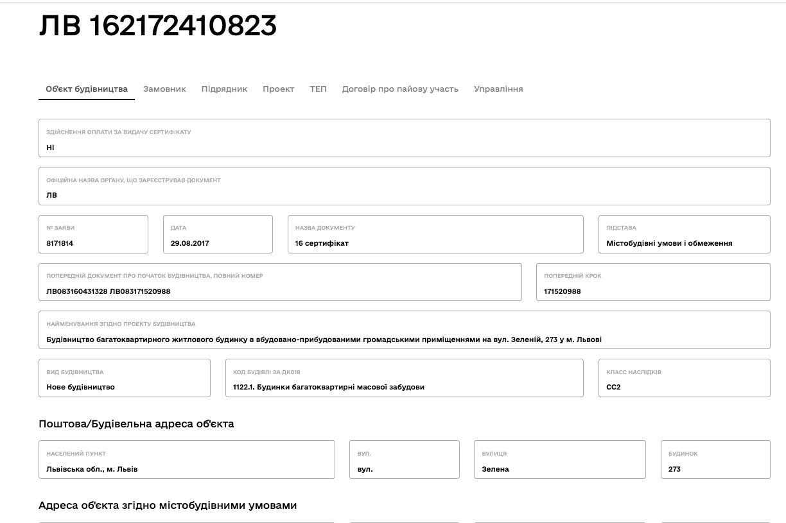Click the Дата field showing 29.08.2017

click(218, 234)
